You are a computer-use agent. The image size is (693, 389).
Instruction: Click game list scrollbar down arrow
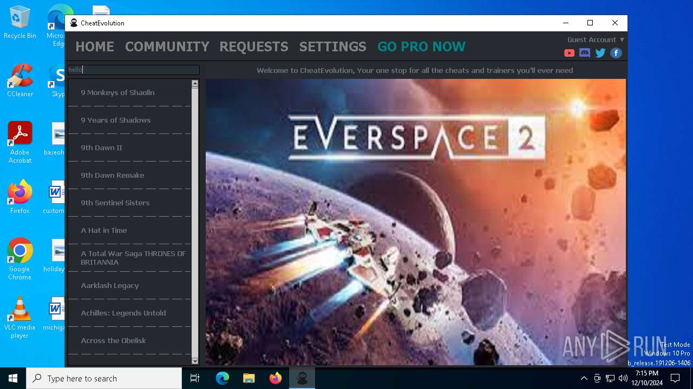click(x=195, y=361)
